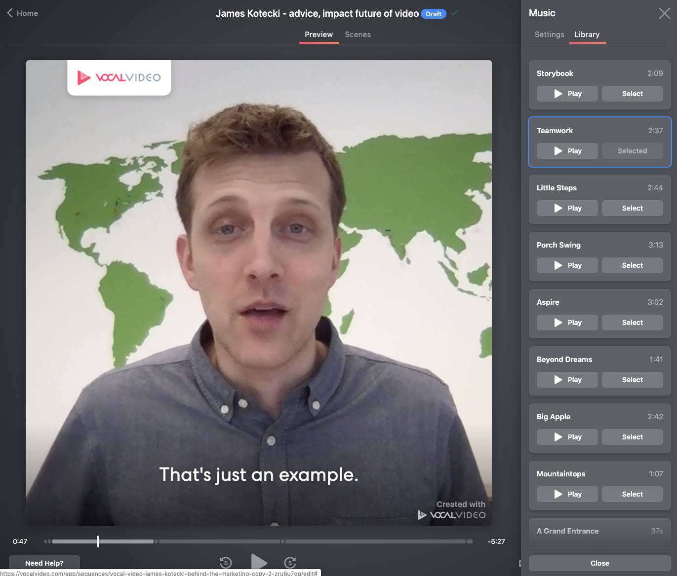
Task: Click the video timeline playhead marker
Action: [x=98, y=541]
